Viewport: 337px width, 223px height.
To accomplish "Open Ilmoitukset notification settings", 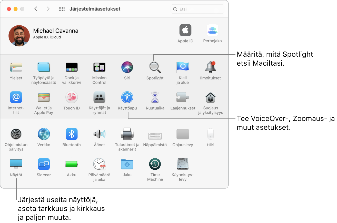I will coord(210,67).
